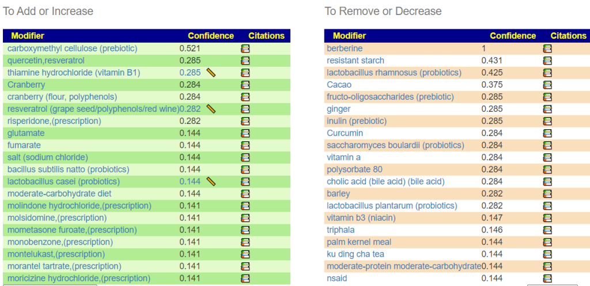Open mometasone furoate,(prescription) link
This screenshot has width=590, height=286.
[x=72, y=230]
